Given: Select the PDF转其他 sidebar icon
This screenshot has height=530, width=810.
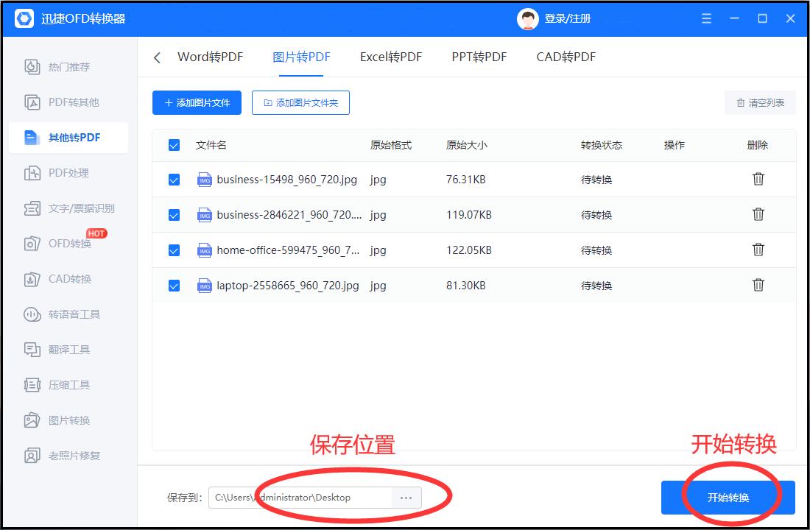Looking at the screenshot, I should [70, 102].
